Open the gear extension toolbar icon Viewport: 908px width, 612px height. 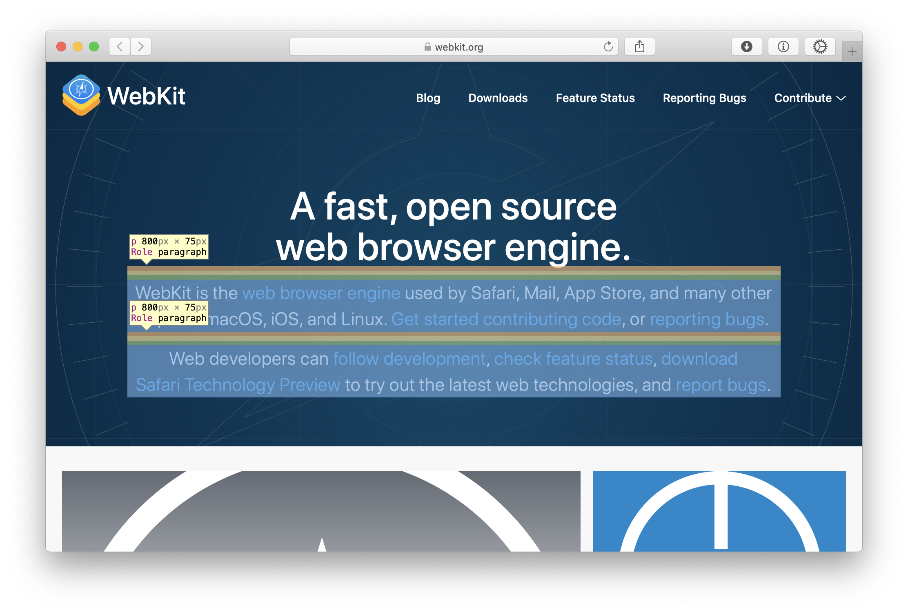[820, 47]
